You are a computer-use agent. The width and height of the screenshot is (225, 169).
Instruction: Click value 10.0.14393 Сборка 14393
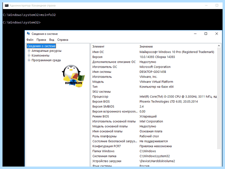(x=157, y=57)
